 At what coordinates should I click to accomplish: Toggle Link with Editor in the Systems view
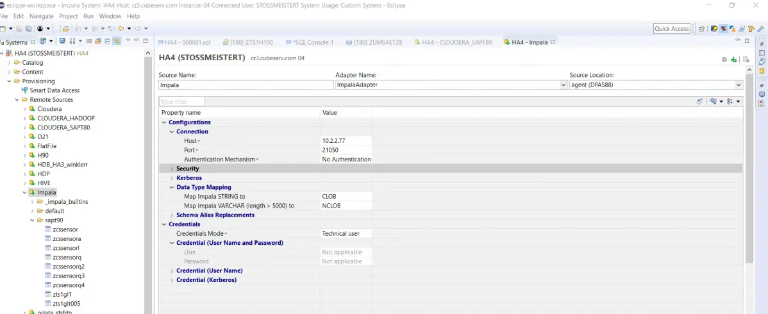[x=117, y=41]
